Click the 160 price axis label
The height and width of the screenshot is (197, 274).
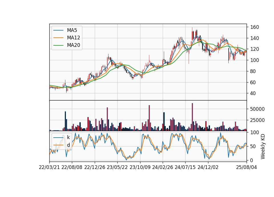[x=255, y=27]
